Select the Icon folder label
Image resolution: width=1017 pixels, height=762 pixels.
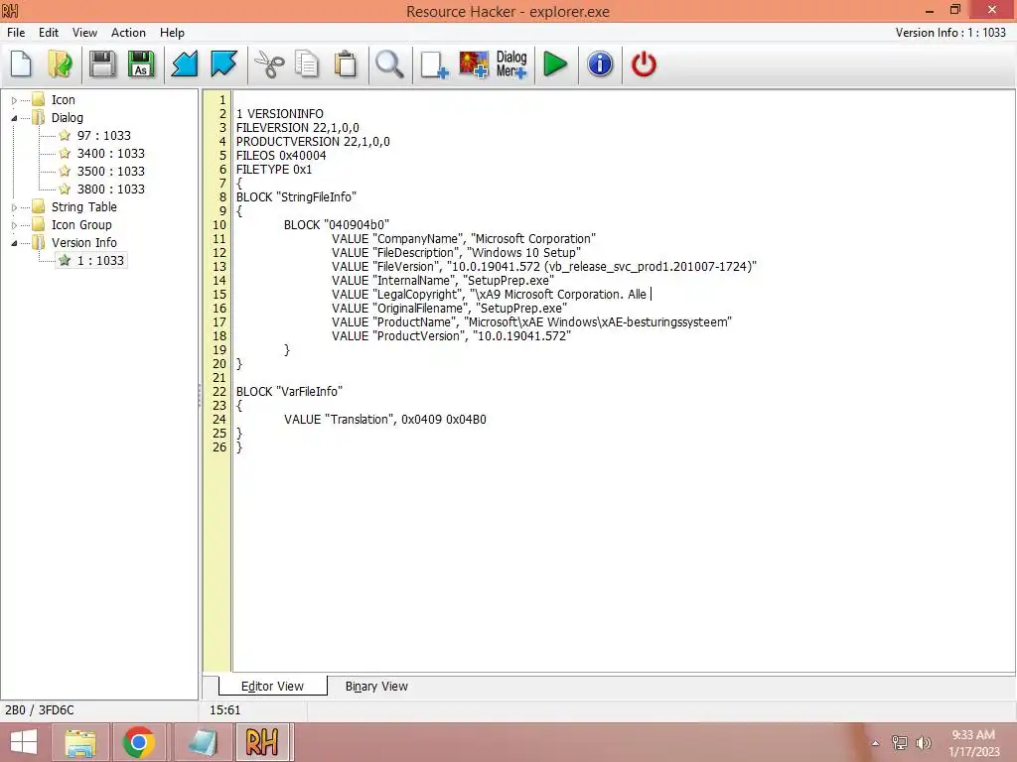(x=63, y=100)
